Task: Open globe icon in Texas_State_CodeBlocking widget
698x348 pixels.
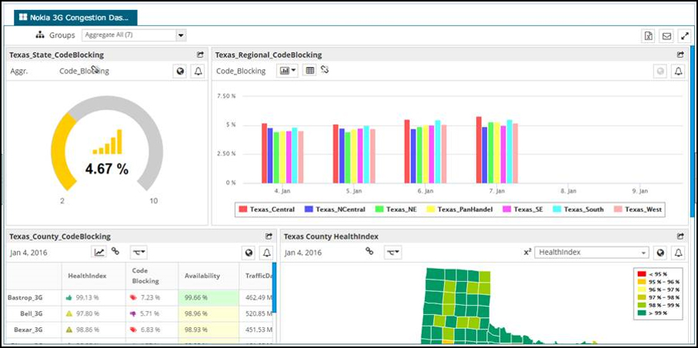Action: [x=180, y=71]
